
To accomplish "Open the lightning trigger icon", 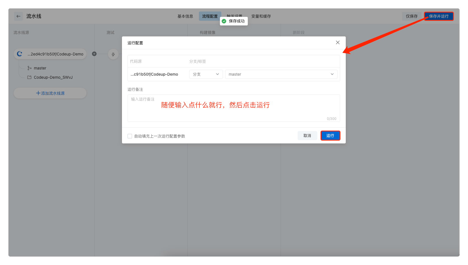I will pyautogui.click(x=113, y=54).
